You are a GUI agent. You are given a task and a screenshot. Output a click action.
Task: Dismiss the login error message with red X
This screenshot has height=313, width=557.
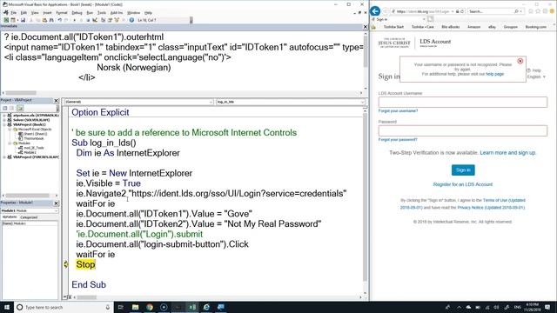pyautogui.click(x=520, y=61)
